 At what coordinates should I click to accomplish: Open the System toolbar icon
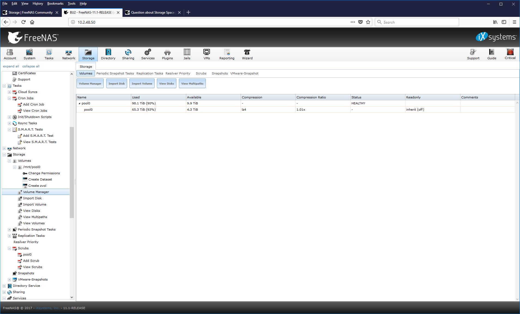click(x=29, y=54)
